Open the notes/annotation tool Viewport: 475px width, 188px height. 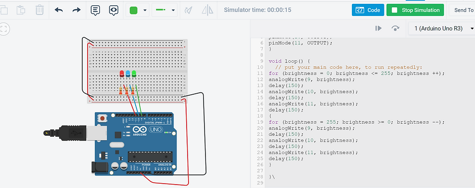pos(95,10)
